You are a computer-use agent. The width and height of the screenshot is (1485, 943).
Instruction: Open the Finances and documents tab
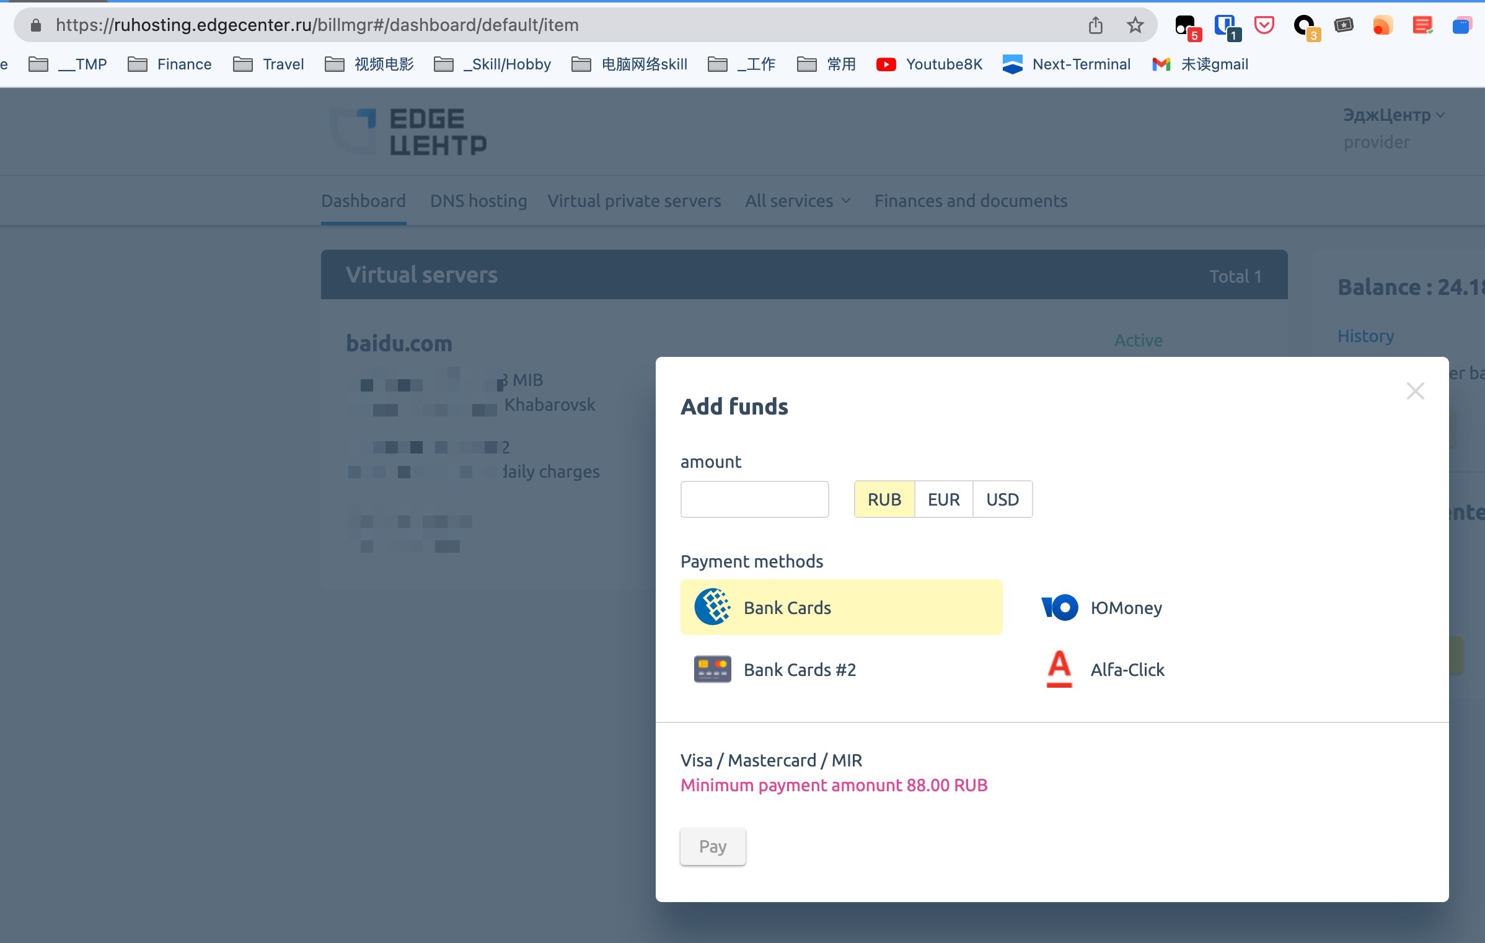[x=971, y=200]
